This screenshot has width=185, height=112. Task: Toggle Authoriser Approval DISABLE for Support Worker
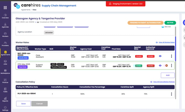click(151, 66)
